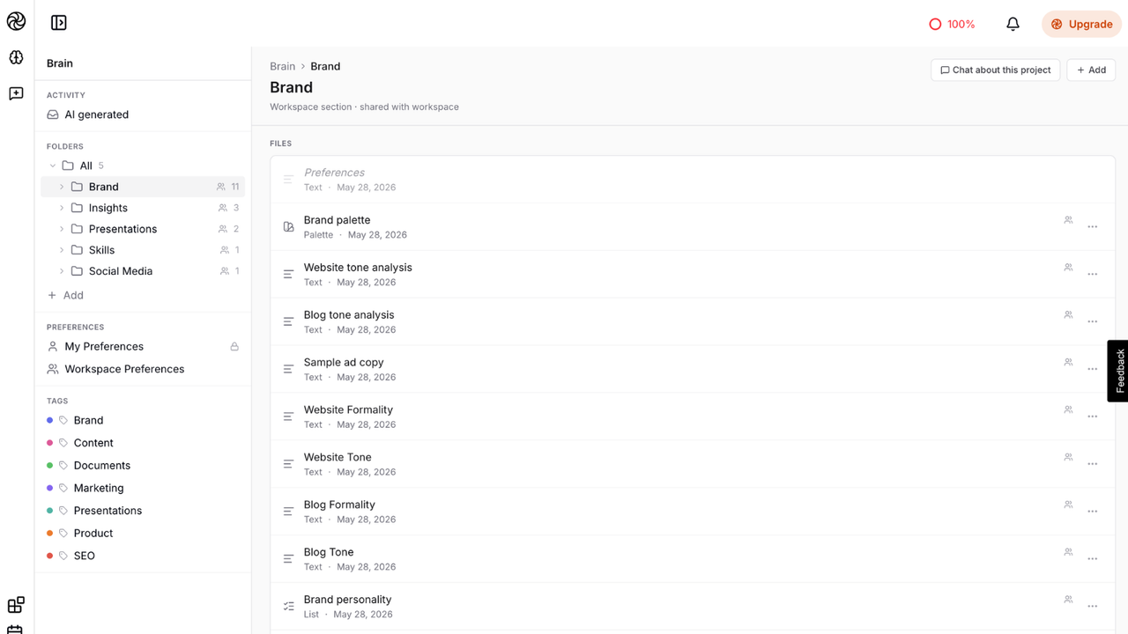This screenshot has width=1128, height=634.
Task: Select the Skills folder
Action: [142, 250]
